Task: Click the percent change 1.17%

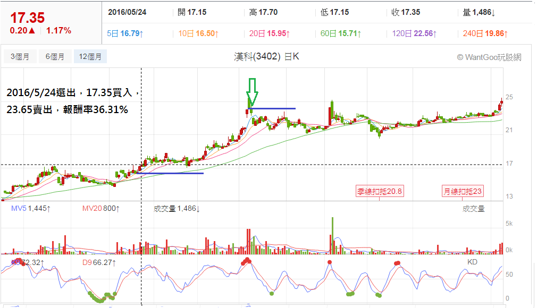Action: point(58,30)
